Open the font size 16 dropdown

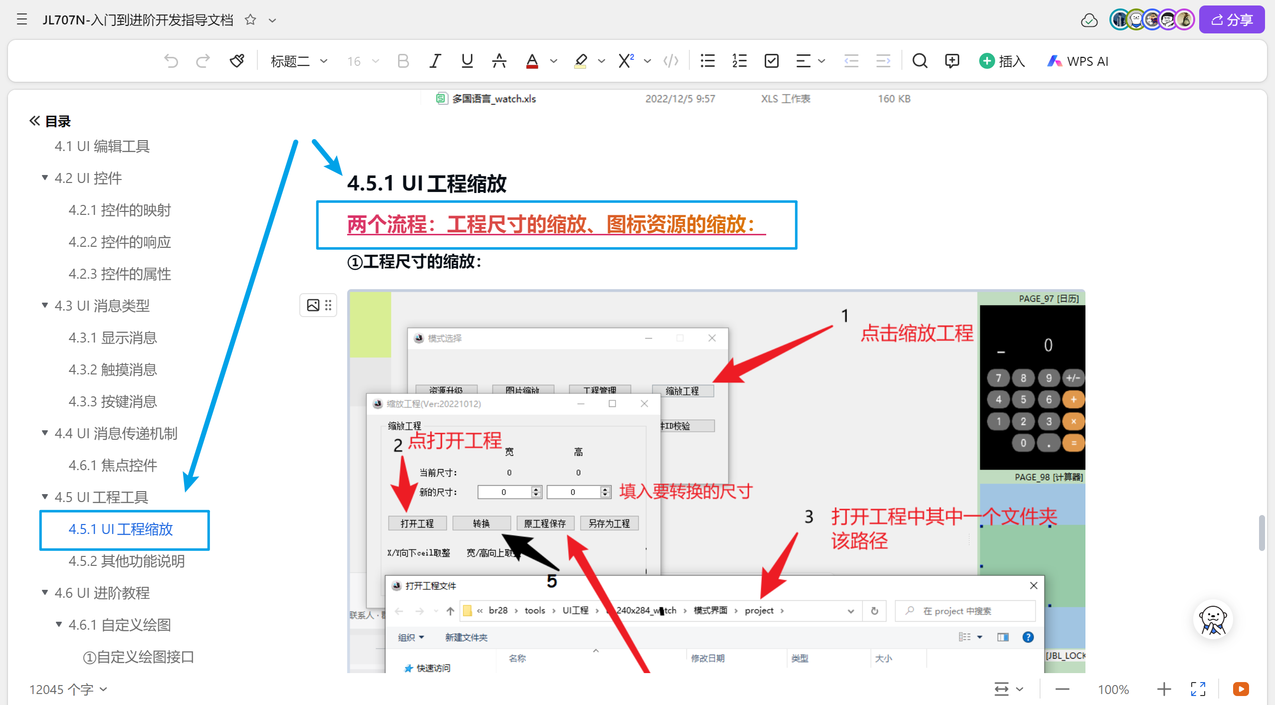click(363, 61)
